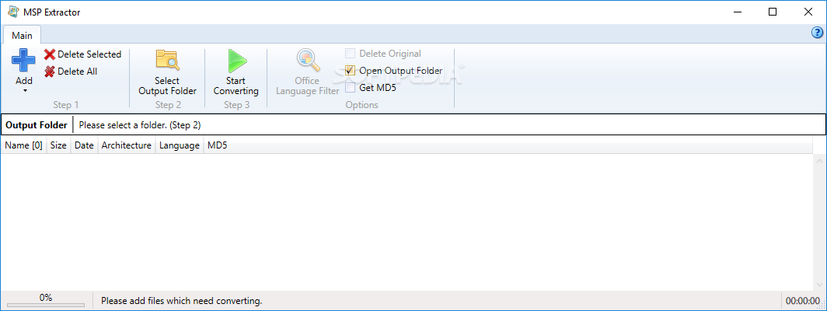Click the blue plus Add icon
827x311 pixels.
coord(24,60)
